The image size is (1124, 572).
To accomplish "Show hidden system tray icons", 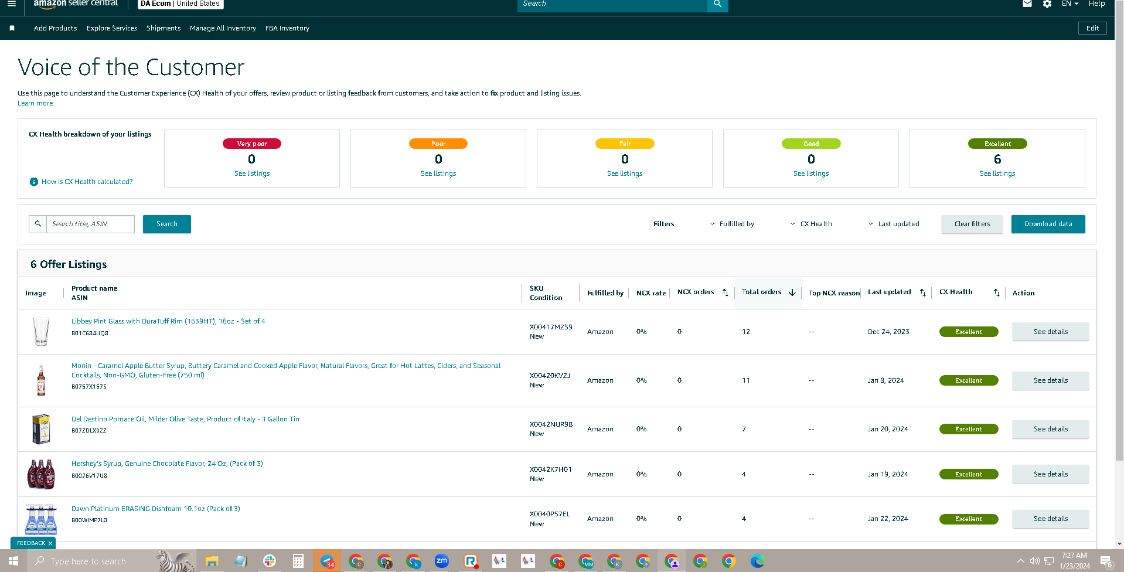I will pos(1020,561).
